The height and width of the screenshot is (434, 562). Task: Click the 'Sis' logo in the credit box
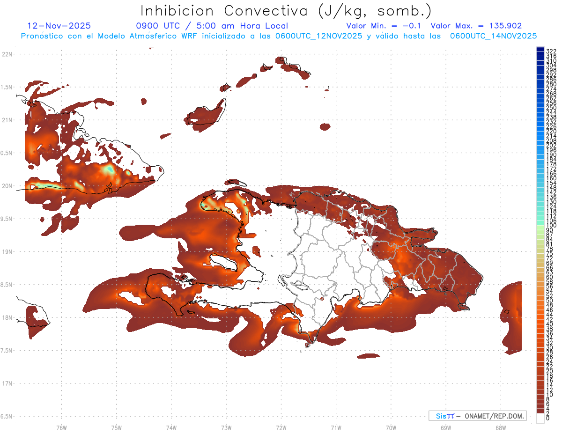[442, 416]
